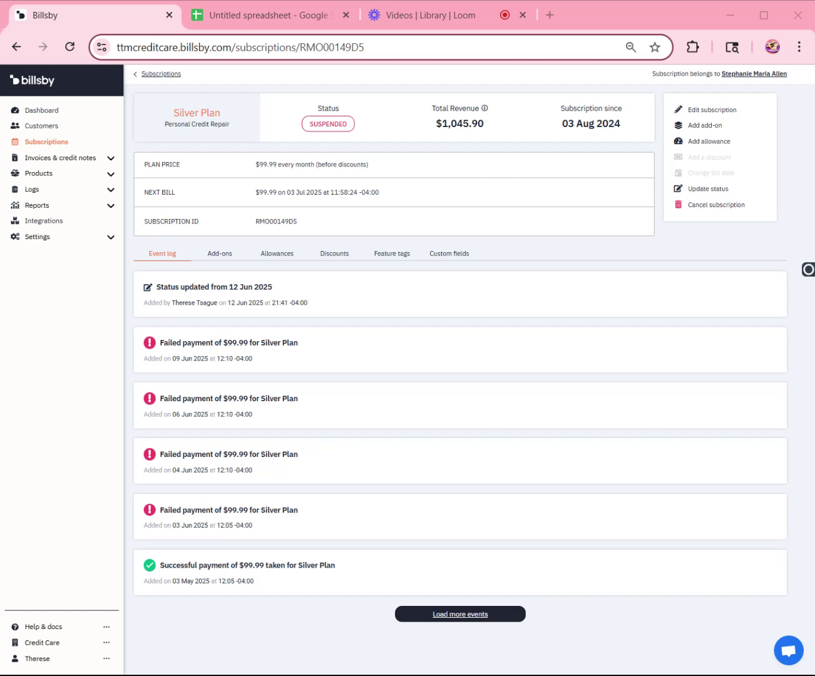The height and width of the screenshot is (676, 815).
Task: Bookmark this page with the star icon
Action: click(x=655, y=47)
